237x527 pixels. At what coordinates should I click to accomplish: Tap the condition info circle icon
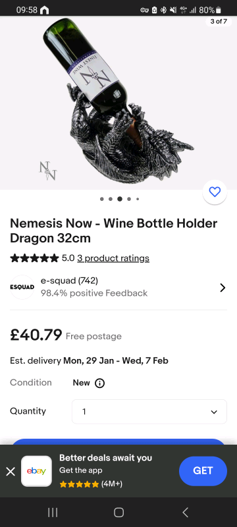pos(99,383)
